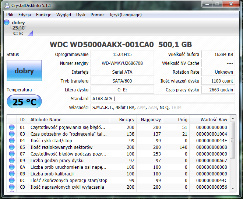Screen dimensions: 243x199
Task: Select the dobry 25 °C disk entry
Action: point(19,28)
